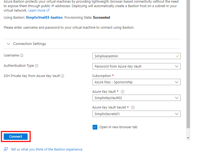Click the Bastion feedback person icon
211x155 pixels.
tap(6, 149)
